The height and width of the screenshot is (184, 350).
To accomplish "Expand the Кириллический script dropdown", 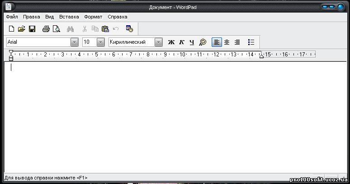I will click(x=158, y=42).
